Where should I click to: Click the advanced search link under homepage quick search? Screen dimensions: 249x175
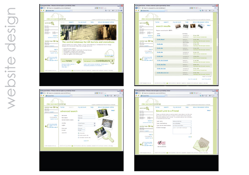pyautogui.click(x=53, y=38)
